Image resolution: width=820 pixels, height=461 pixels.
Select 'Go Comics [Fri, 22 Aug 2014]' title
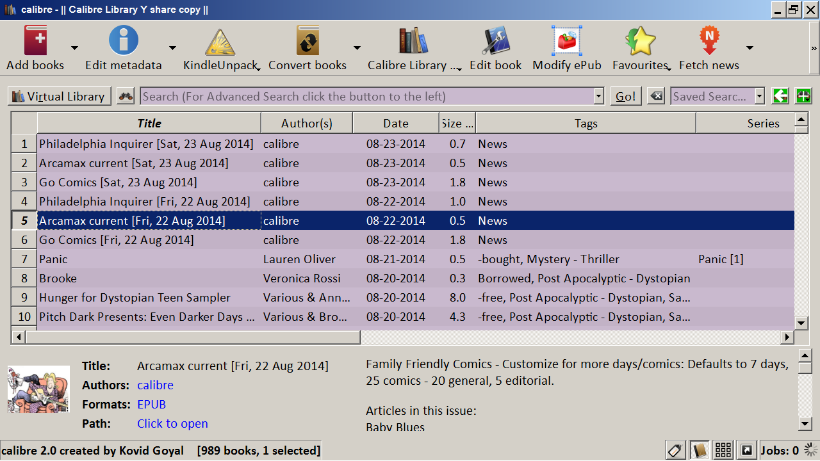116,240
